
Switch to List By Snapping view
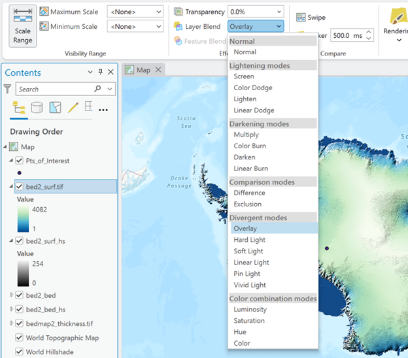88,107
